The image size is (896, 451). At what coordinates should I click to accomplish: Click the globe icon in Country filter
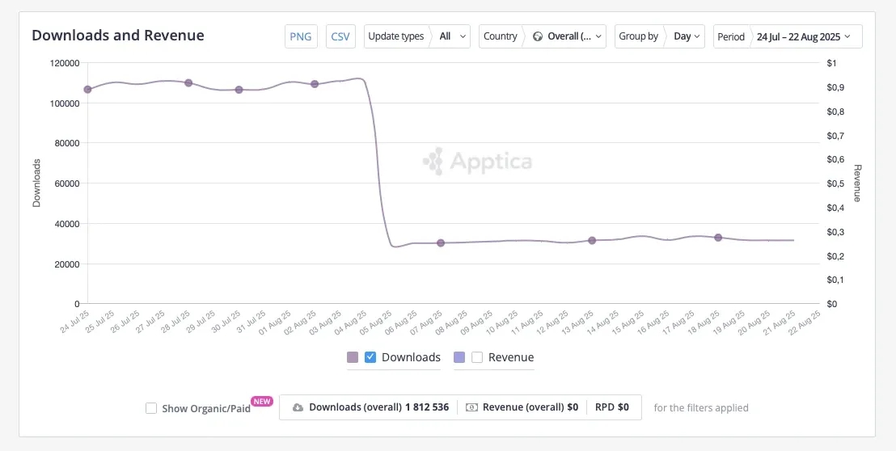click(x=538, y=36)
